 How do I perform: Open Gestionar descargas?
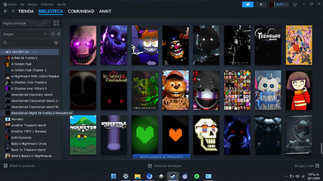(168, 166)
